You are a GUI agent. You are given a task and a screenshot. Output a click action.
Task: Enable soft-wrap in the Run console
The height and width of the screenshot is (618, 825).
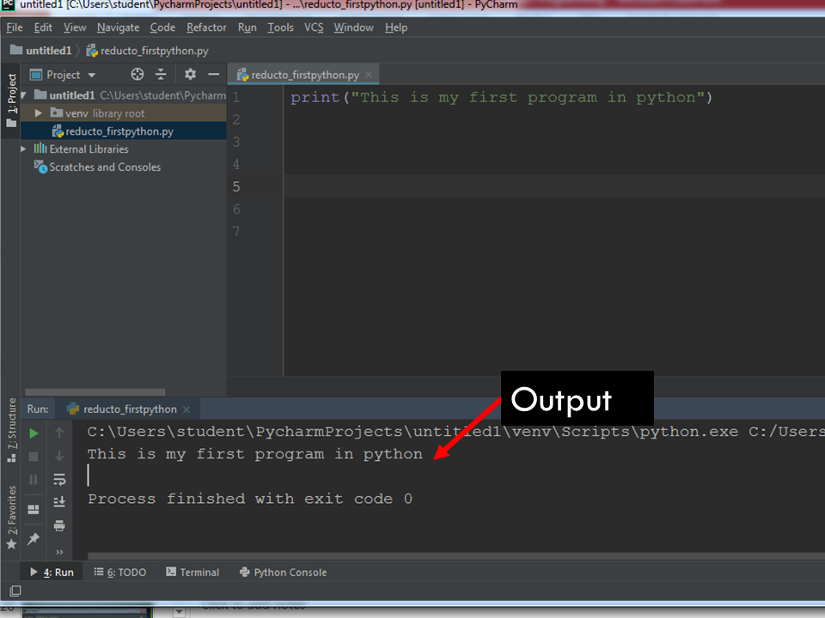point(59,480)
